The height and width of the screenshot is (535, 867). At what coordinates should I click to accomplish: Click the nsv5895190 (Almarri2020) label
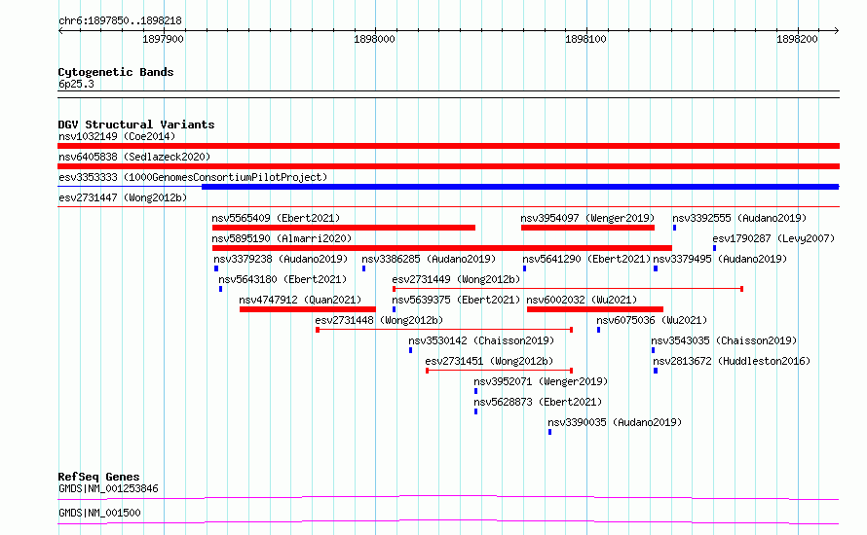(x=282, y=238)
